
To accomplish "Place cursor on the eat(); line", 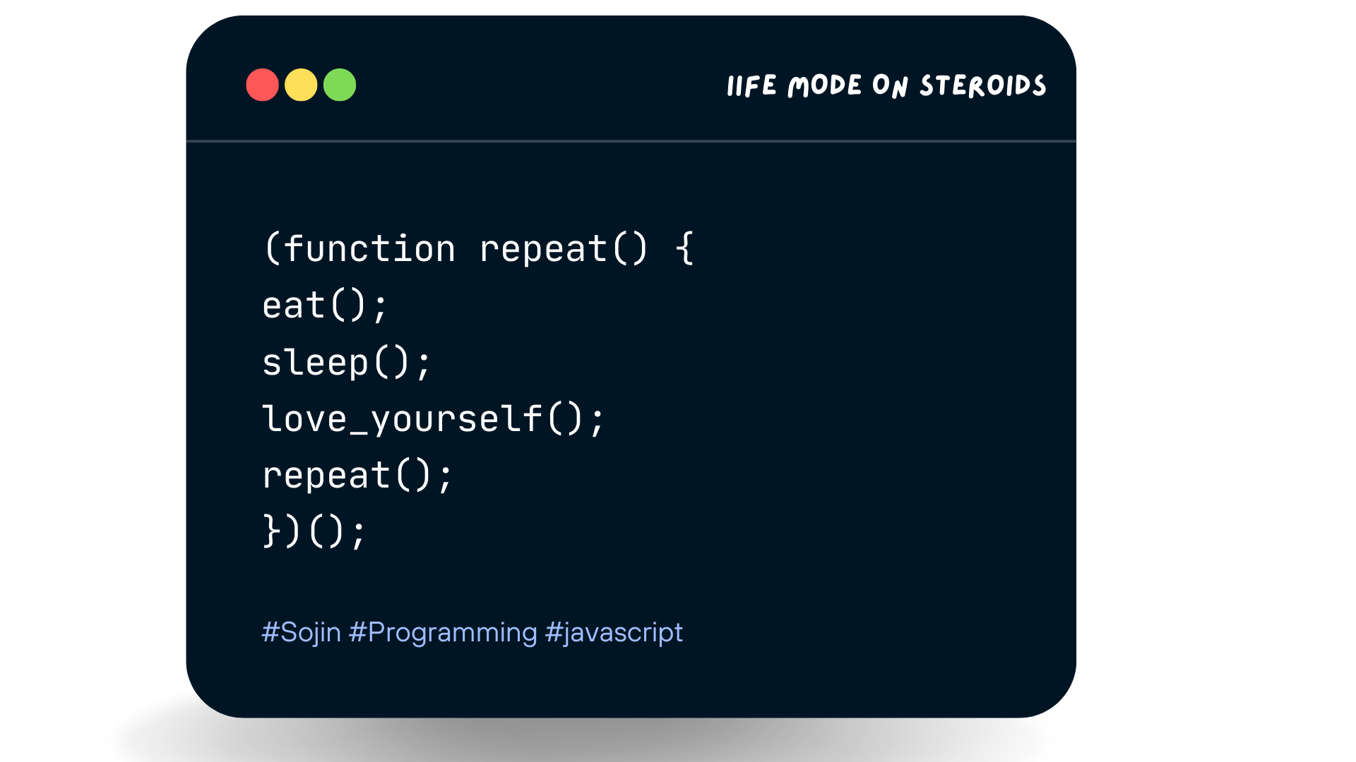I will point(325,306).
